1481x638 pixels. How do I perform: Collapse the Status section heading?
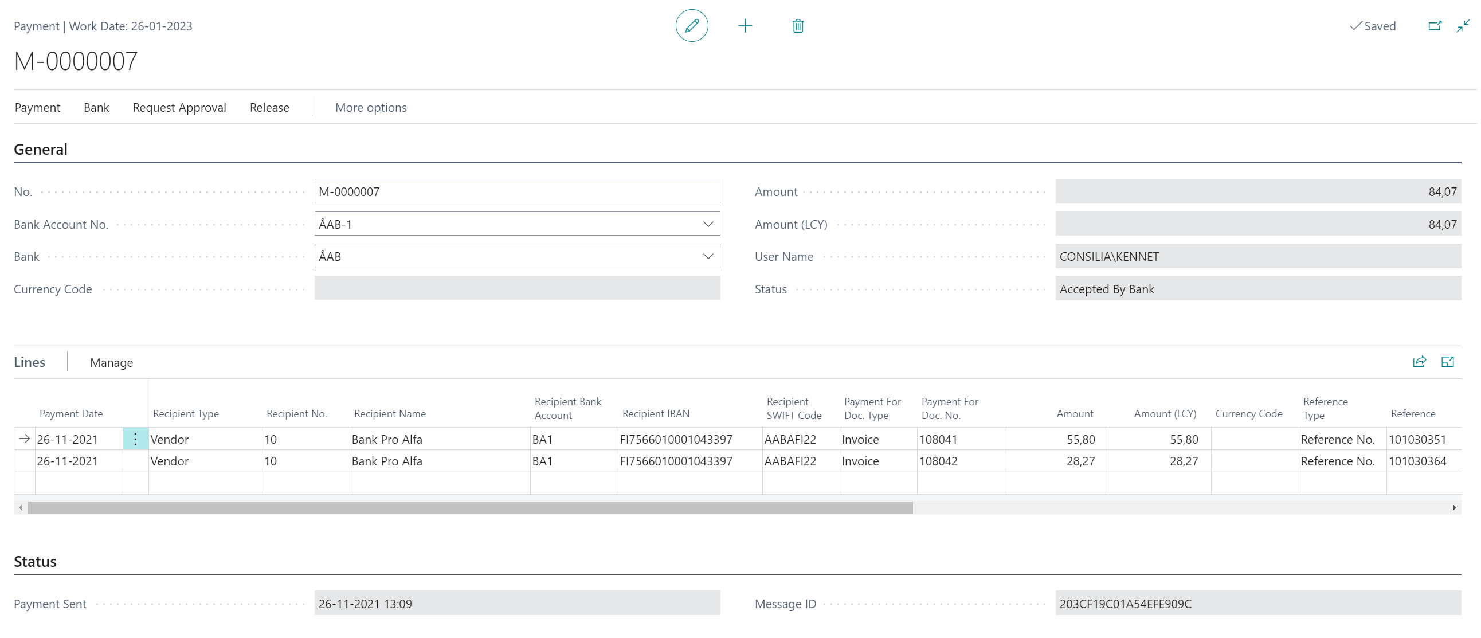tap(35, 562)
